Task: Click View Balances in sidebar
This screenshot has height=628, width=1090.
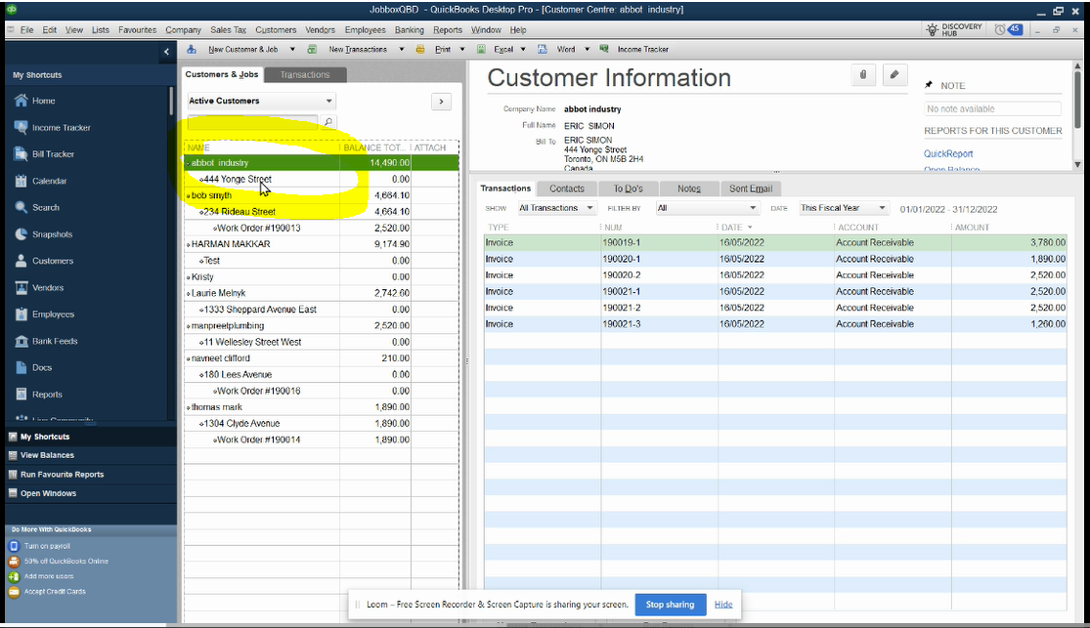Action: [47, 456]
